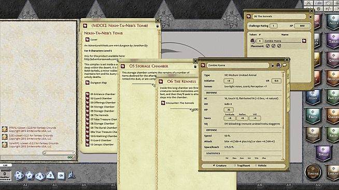This screenshot has width=339, height=190.
Task: Toggle lock on Zombie Hyena sheet
Action: click(x=273, y=65)
